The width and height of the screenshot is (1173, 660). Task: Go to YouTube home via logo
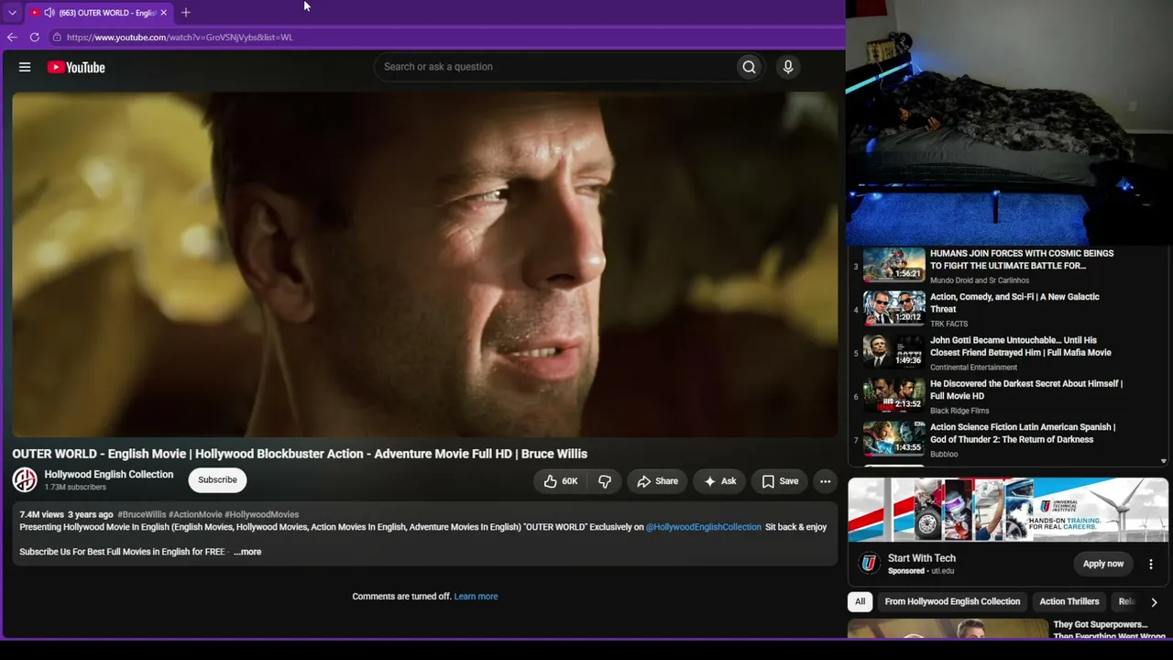[x=76, y=67]
